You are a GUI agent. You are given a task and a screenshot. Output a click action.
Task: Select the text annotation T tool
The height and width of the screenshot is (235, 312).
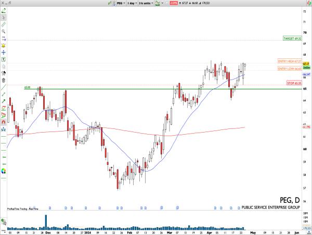pos(4,59)
